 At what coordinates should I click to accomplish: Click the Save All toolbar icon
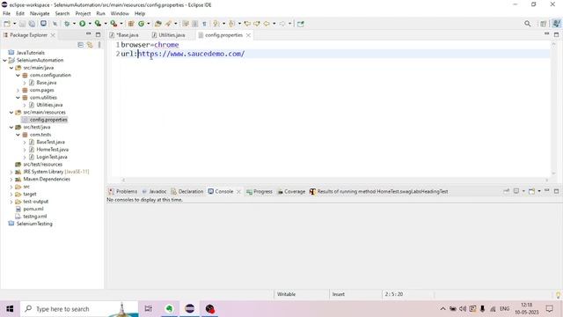pyautogui.click(x=32, y=24)
